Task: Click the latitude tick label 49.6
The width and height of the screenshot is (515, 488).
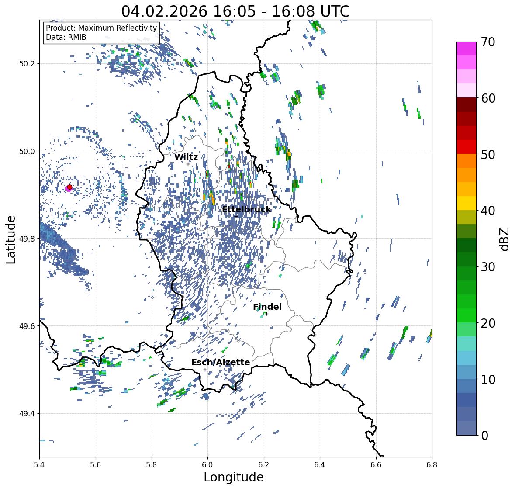Action: click(x=27, y=326)
